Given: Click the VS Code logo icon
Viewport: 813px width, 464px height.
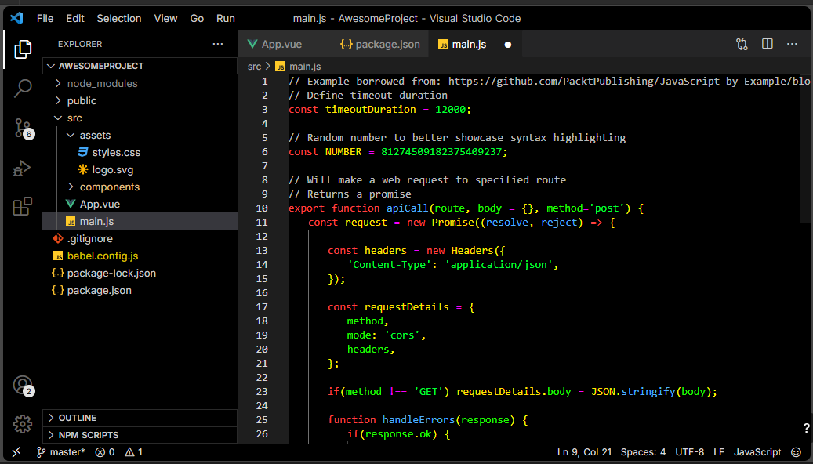Looking at the screenshot, I should pyautogui.click(x=16, y=18).
